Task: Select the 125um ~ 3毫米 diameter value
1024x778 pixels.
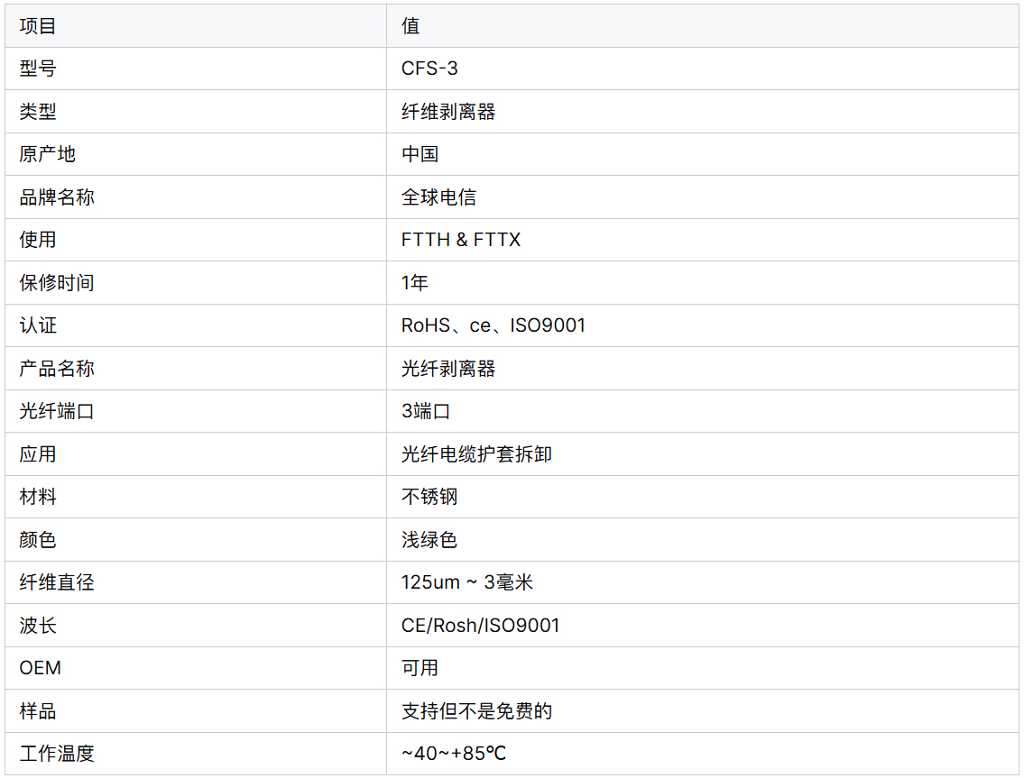Action: (467, 582)
